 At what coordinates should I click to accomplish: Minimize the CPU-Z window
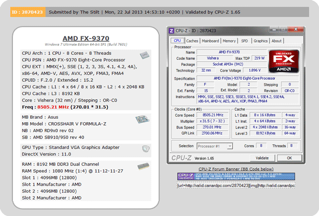[x=274, y=29]
